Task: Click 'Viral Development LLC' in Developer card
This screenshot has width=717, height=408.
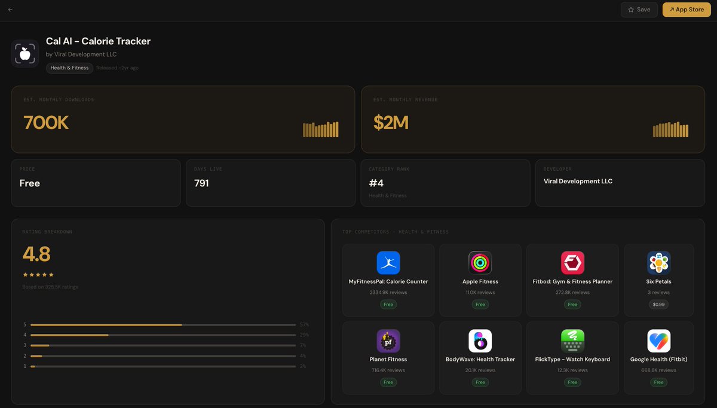Action: tap(578, 181)
